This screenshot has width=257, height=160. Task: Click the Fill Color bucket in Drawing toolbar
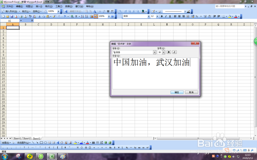[x=75, y=143]
